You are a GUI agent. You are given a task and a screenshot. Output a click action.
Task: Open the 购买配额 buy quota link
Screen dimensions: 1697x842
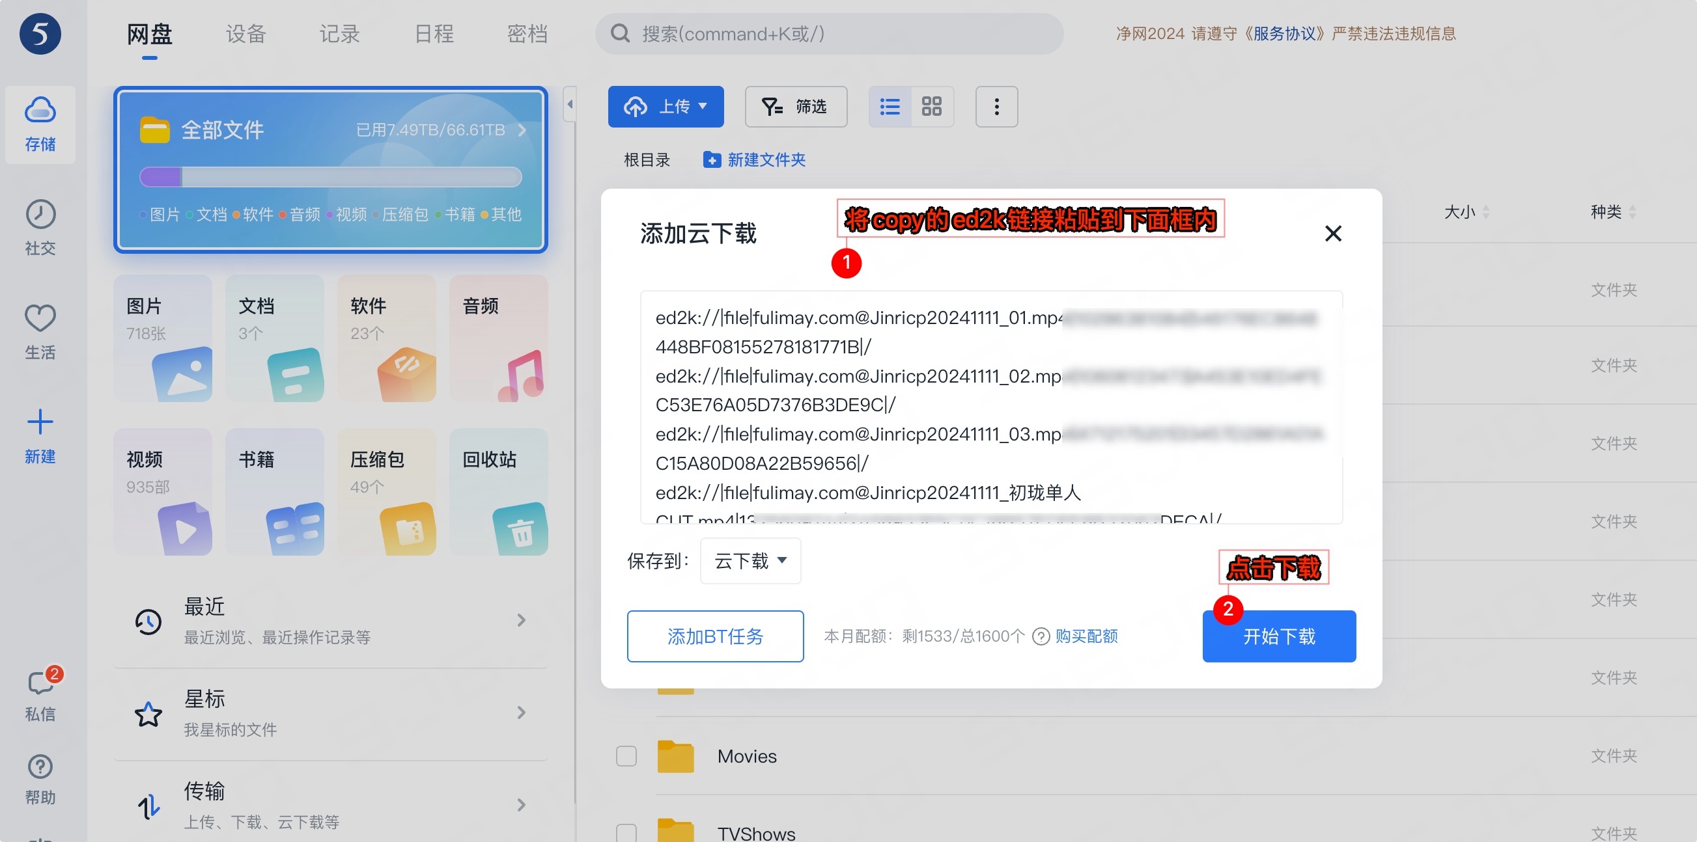[1086, 636]
